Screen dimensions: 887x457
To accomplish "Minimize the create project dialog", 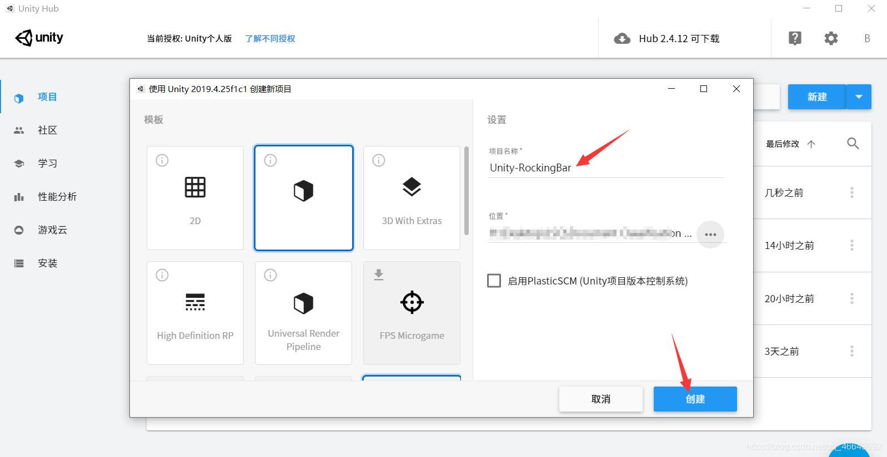I will pyautogui.click(x=671, y=89).
